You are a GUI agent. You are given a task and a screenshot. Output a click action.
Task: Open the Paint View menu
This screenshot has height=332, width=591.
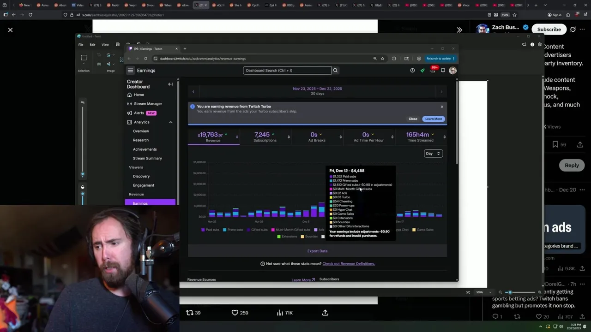coord(105,45)
